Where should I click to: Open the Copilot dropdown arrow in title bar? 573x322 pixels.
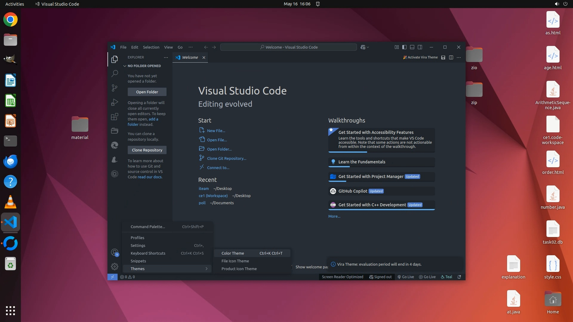[368, 47]
